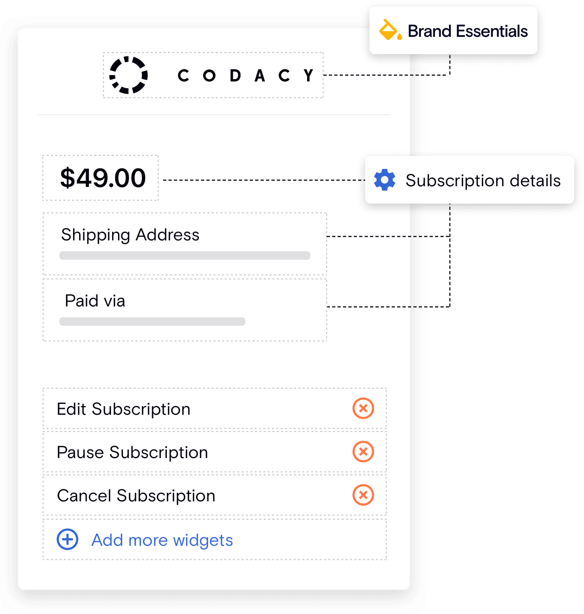584x614 pixels.
Task: Open the Brand Essentials panel label
Action: point(468,31)
